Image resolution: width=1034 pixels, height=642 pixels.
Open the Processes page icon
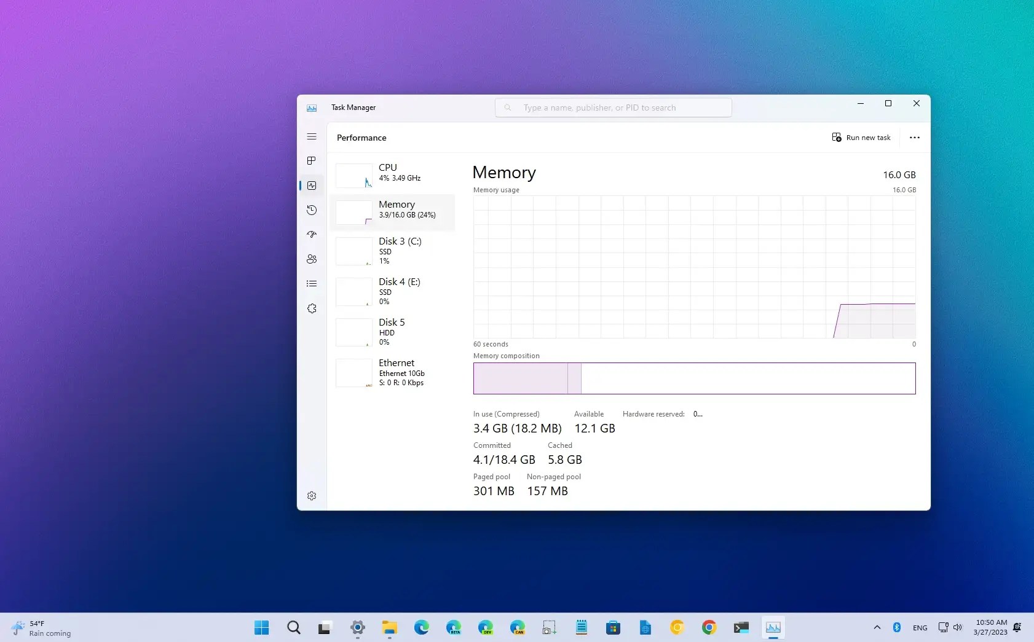pos(312,161)
